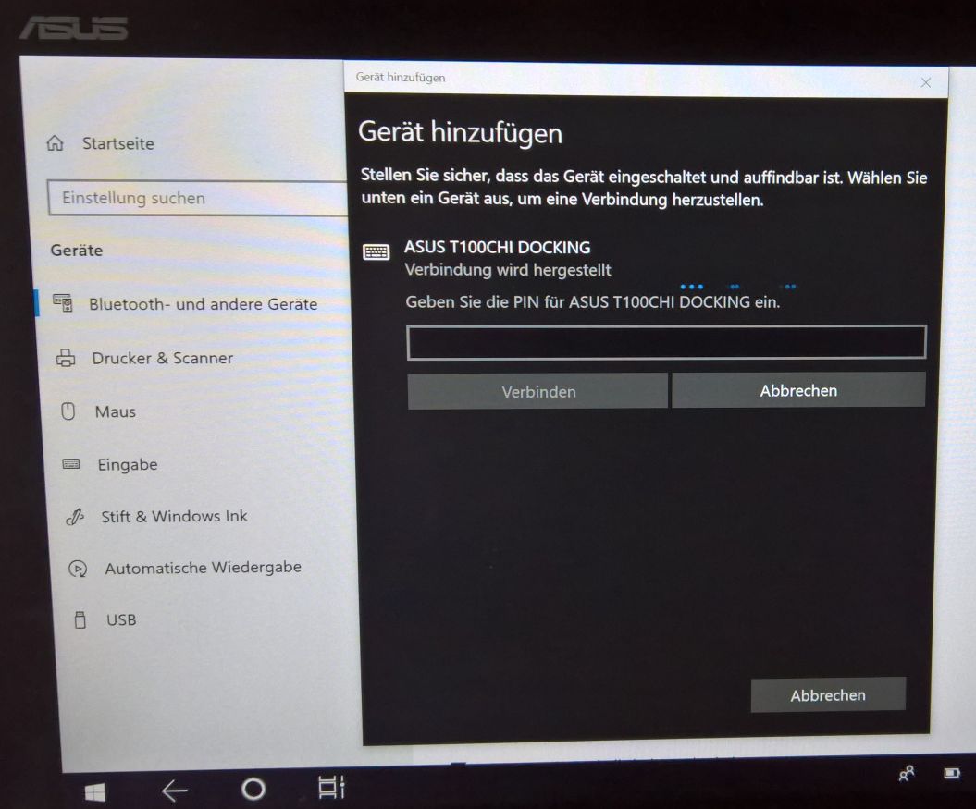Viewport: 976px width, 809px height.
Task: Click the bottom Abbrechen dialog button
Action: [828, 694]
